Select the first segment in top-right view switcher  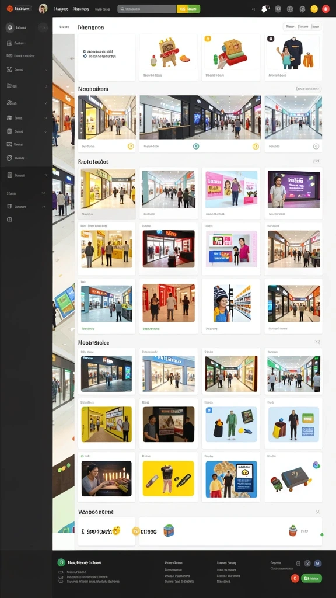click(290, 27)
